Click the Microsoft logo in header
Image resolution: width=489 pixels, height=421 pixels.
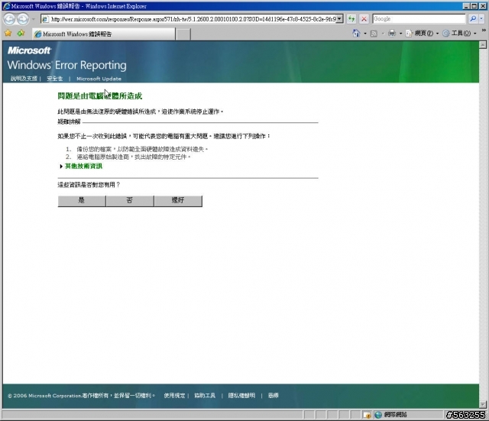pos(29,50)
